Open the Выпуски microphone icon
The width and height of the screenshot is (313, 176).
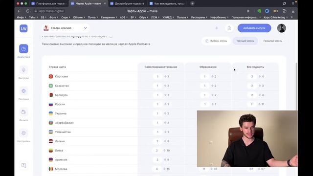(x=23, y=70)
